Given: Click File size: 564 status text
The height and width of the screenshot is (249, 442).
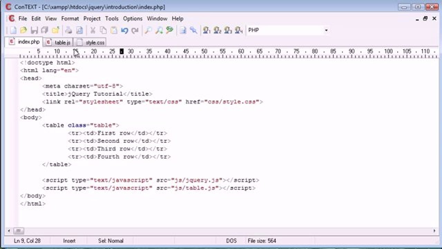Looking at the screenshot, I should [x=262, y=241].
